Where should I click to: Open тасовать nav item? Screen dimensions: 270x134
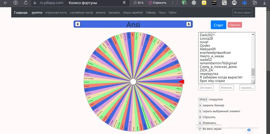pyautogui.click(x=114, y=13)
